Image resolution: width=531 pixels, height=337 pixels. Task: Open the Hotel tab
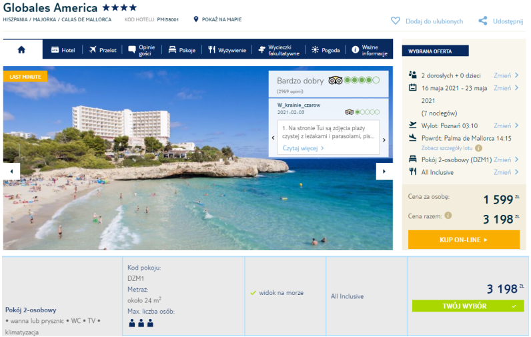tap(63, 50)
